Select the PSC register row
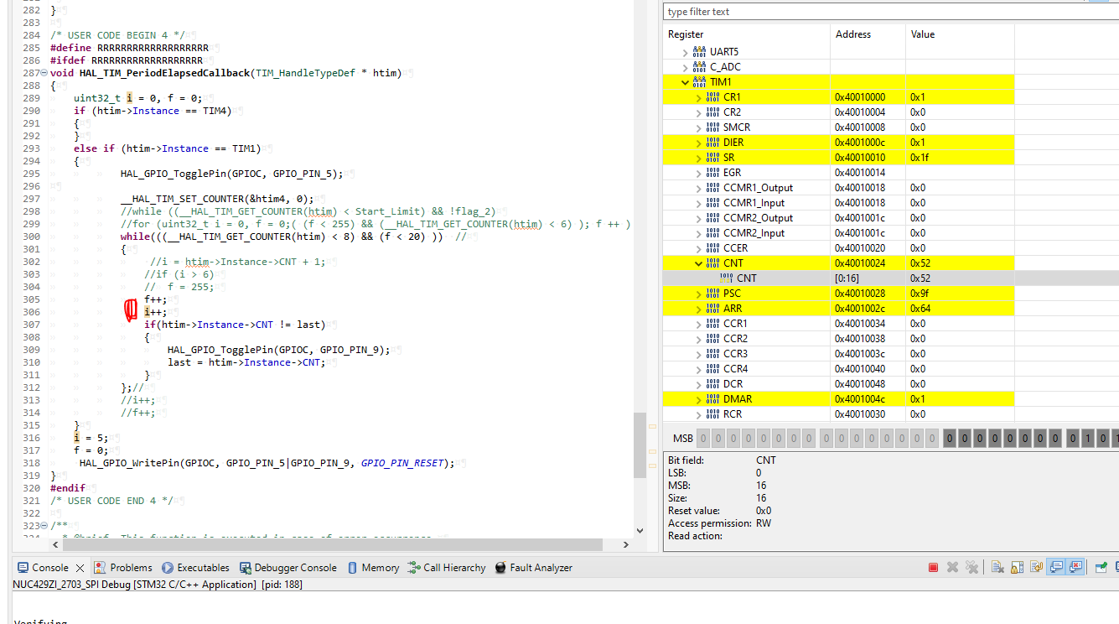This screenshot has width=1119, height=624. (732, 294)
